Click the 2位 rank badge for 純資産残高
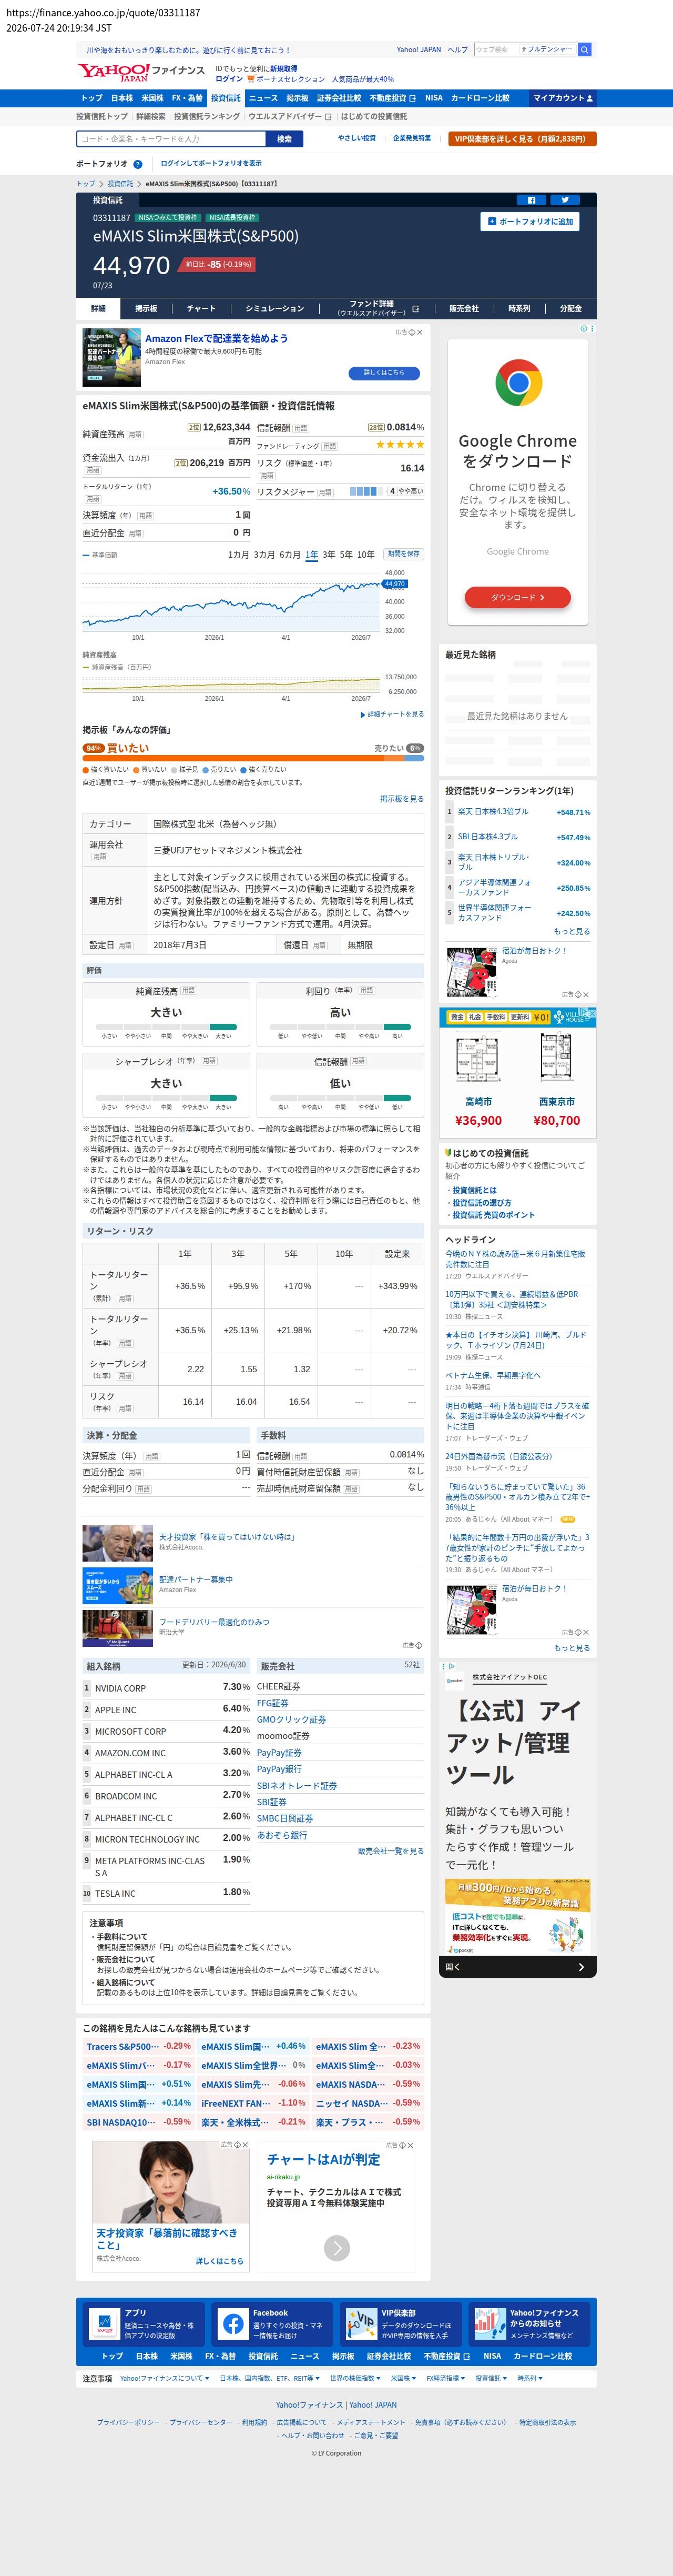673x2576 pixels. (x=194, y=427)
